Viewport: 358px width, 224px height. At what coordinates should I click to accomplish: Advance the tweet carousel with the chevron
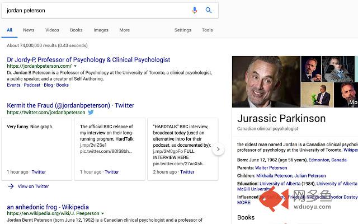[218, 149]
